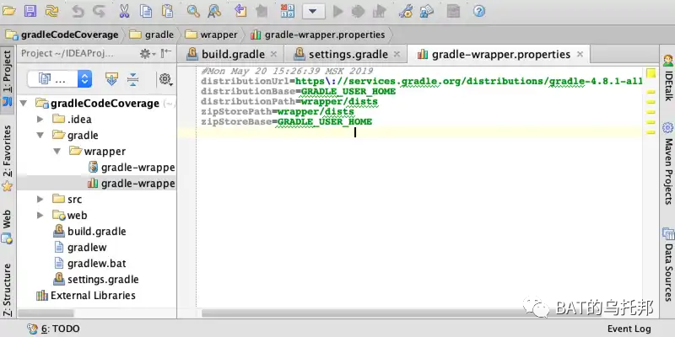Collapse the wrapper folder

coord(57,152)
